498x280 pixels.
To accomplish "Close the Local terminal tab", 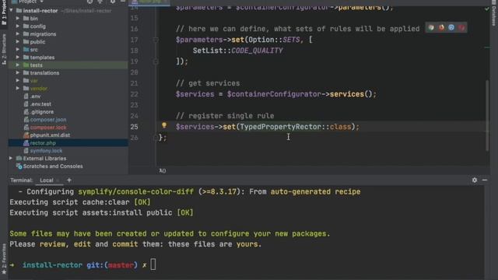I will (58, 180).
